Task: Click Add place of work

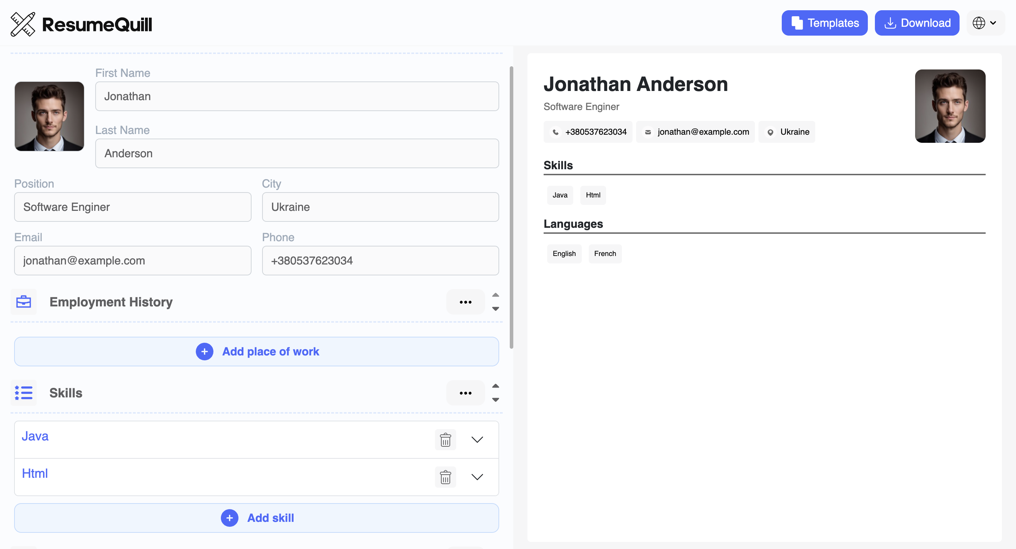Action: (x=257, y=351)
